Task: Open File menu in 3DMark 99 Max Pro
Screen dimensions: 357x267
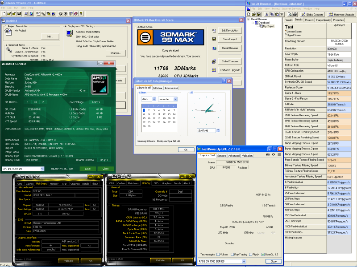Action: 3,8
